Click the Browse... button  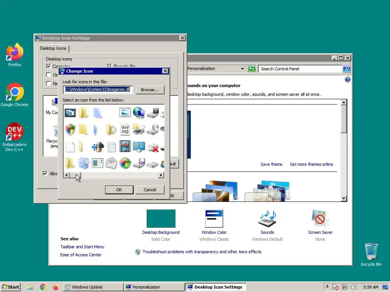[150, 90]
